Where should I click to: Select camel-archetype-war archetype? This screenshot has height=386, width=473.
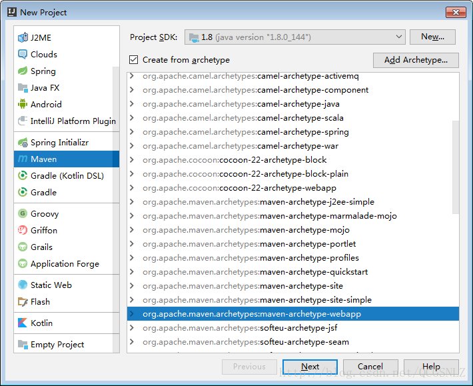(x=293, y=146)
